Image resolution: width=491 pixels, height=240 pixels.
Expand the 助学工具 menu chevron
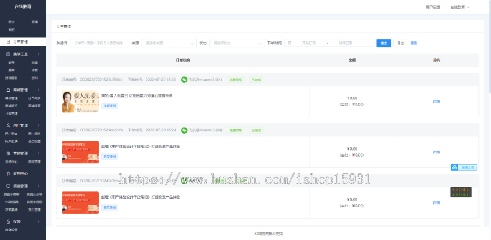(x=38, y=54)
